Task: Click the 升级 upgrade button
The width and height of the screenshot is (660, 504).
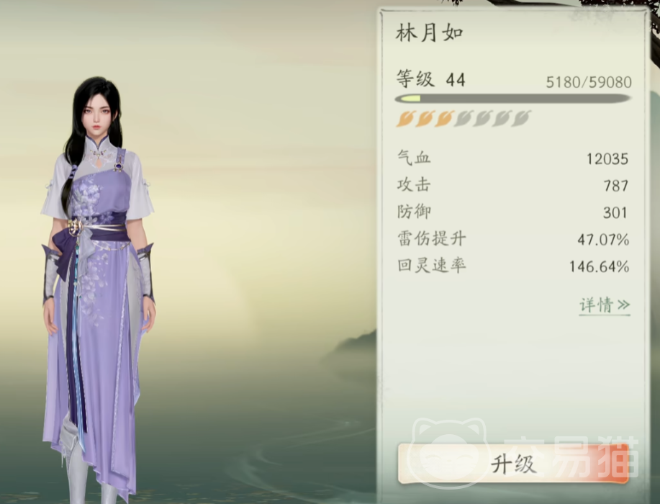Action: tap(513, 464)
